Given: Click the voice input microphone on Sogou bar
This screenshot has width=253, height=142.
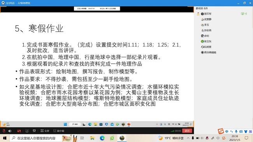Looking at the screenshot, I should (x=236, y=131).
